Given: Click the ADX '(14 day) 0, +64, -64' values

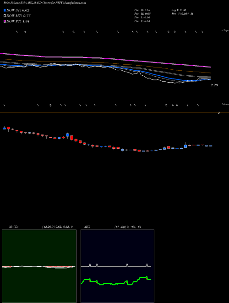Looking at the screenshot, I should (128, 227).
